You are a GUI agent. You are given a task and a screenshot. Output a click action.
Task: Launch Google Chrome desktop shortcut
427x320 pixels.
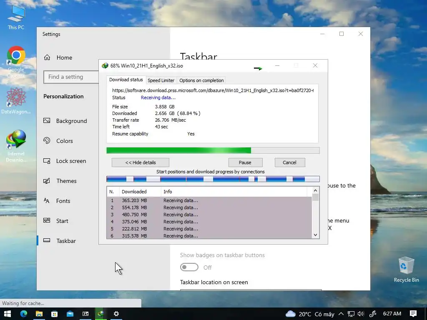[16, 62]
